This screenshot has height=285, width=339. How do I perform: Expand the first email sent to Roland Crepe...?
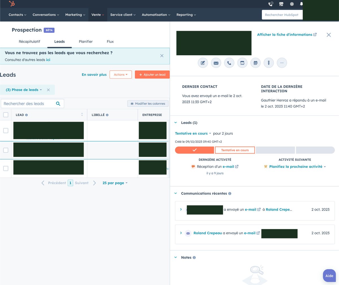pos(181,209)
